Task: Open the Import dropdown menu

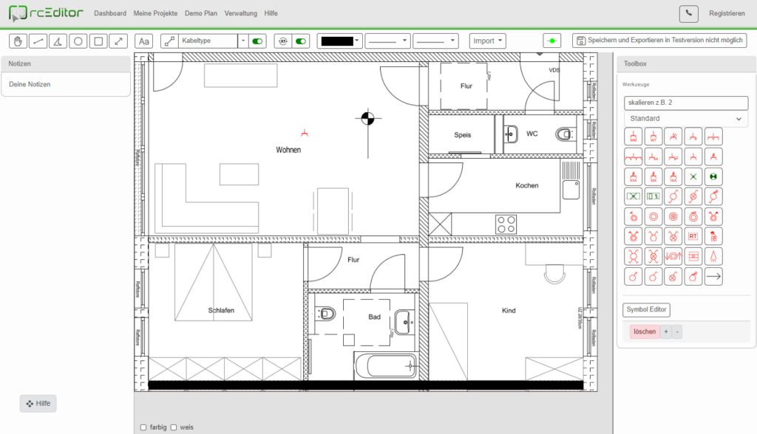Action: point(487,41)
